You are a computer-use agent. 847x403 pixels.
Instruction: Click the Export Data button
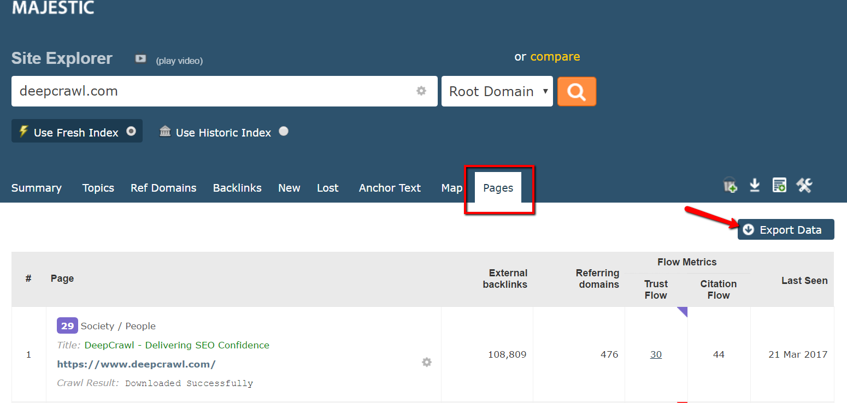786,229
